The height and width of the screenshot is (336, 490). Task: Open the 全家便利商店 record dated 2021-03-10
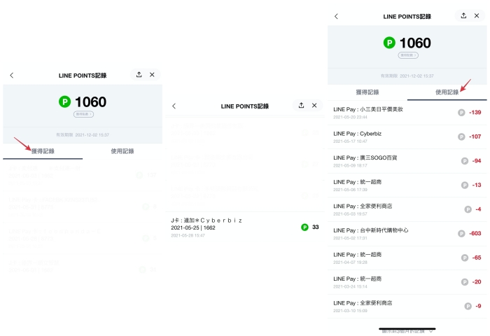(x=407, y=307)
